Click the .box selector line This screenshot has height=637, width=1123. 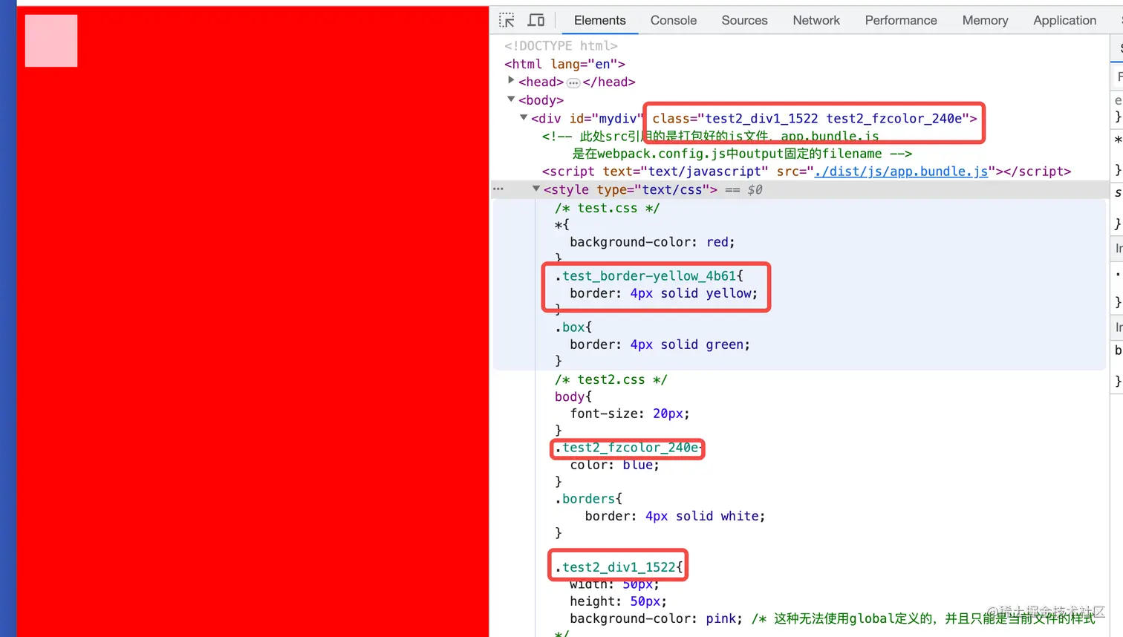[x=573, y=327]
